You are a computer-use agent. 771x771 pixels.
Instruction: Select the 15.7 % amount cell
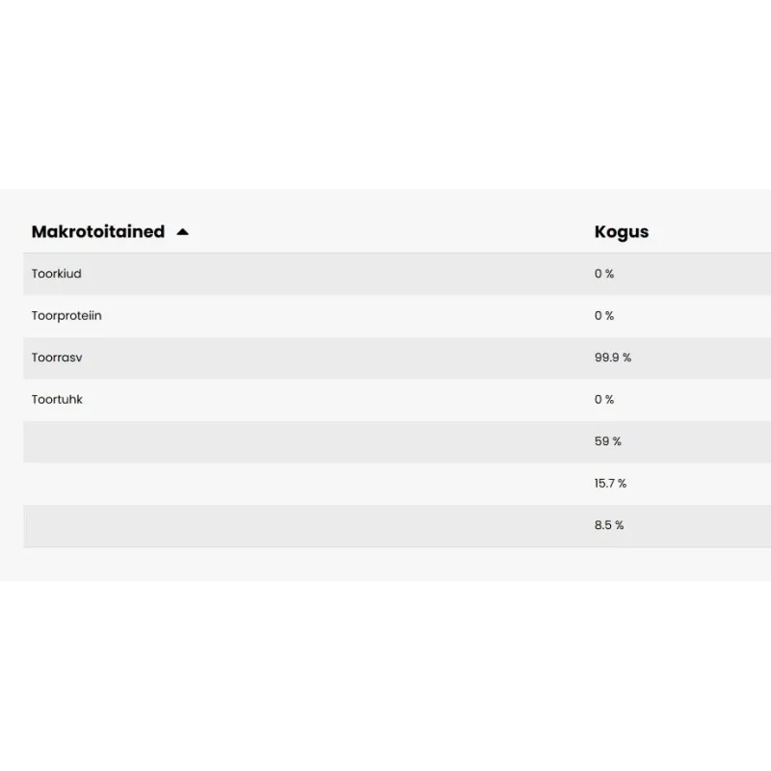click(611, 483)
